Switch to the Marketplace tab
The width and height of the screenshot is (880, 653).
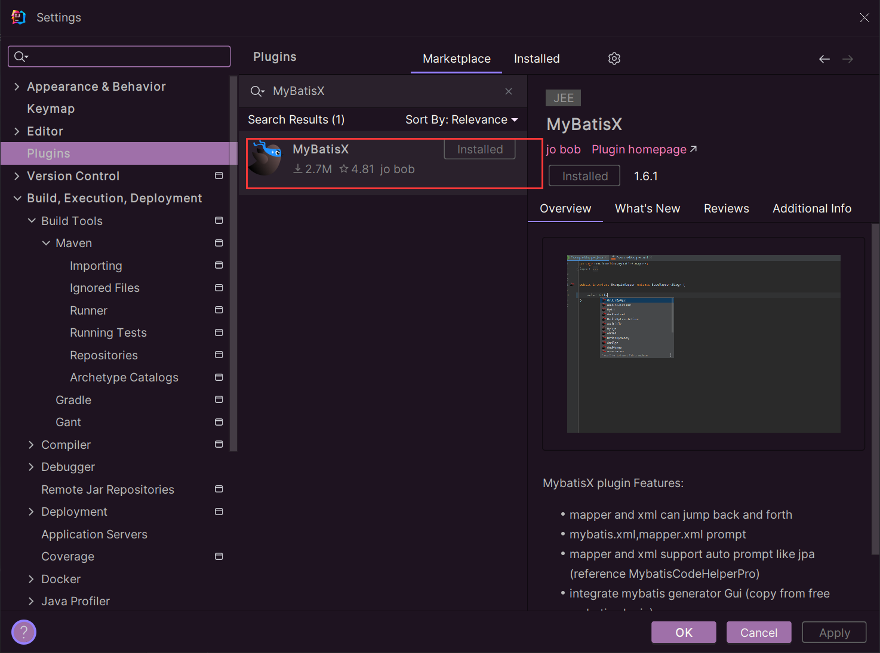click(457, 58)
